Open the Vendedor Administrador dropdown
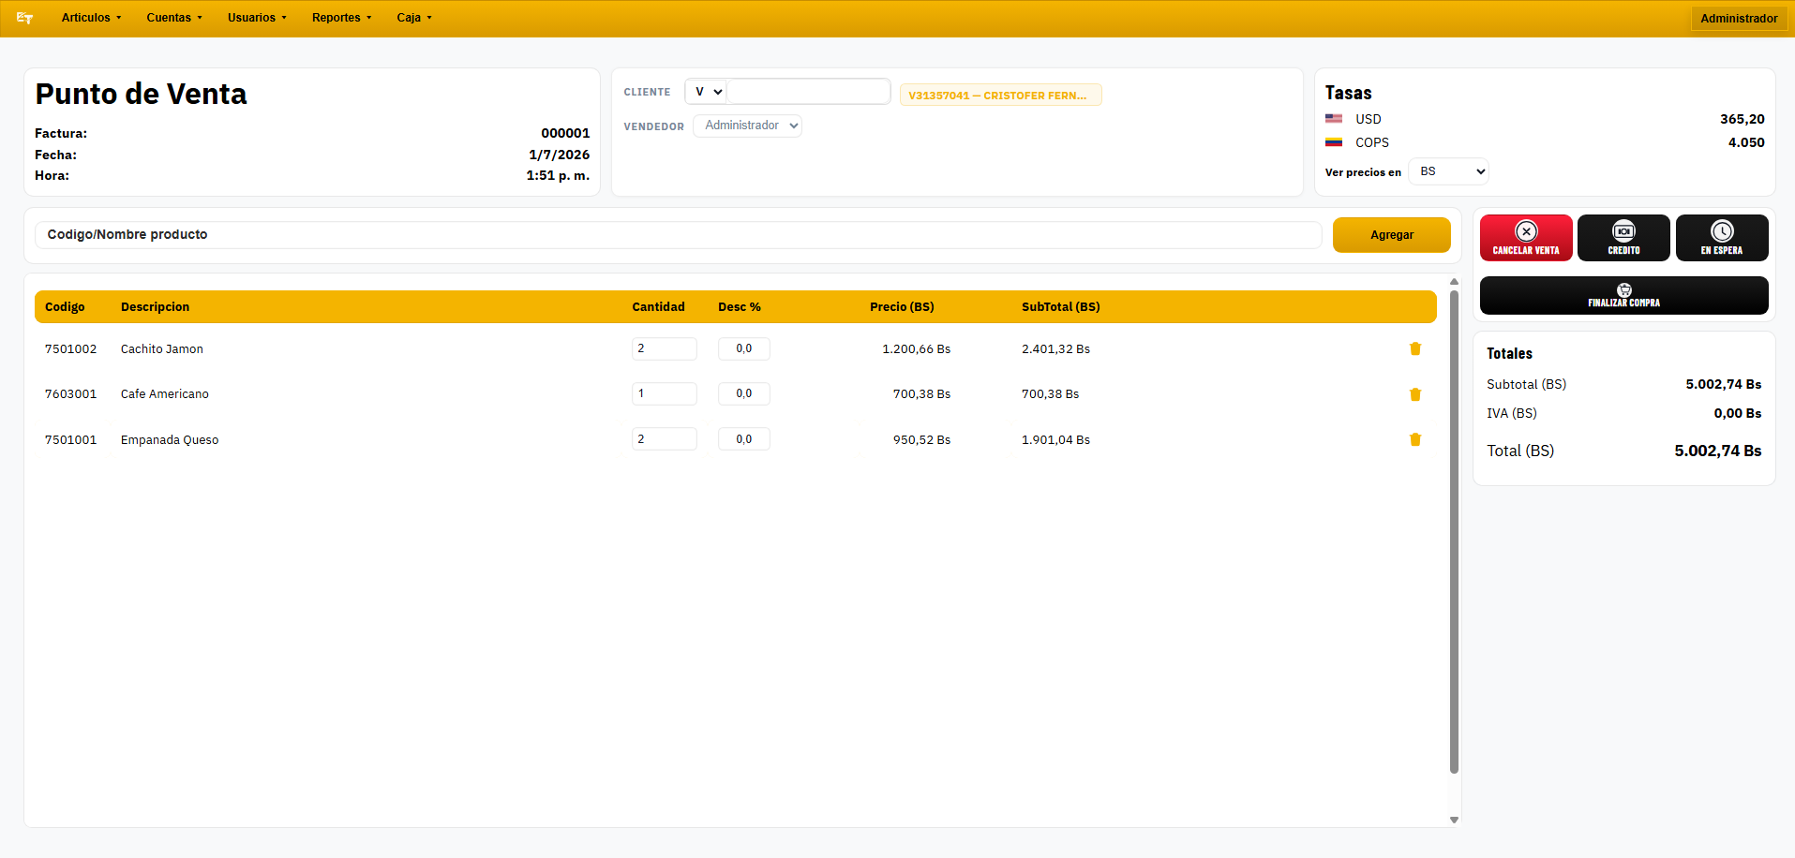The image size is (1795, 858). coord(747,126)
